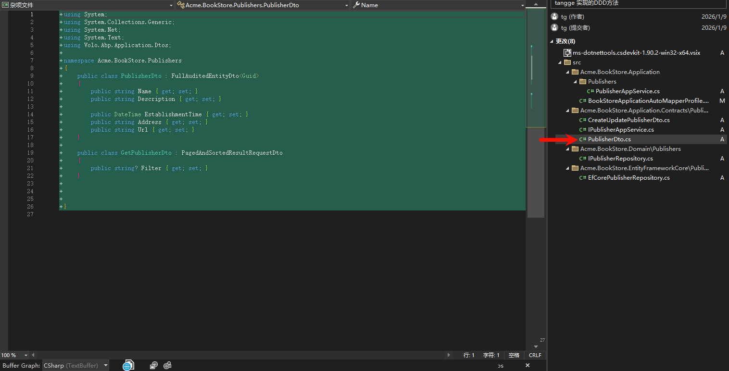729x371 pixels.
Task: Click the 2026/1/9 date beside tg (作者)
Action: pos(714,16)
